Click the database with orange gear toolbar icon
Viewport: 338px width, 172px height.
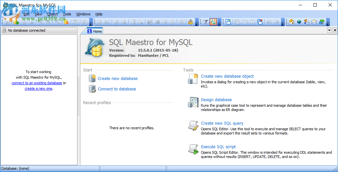(66, 22)
